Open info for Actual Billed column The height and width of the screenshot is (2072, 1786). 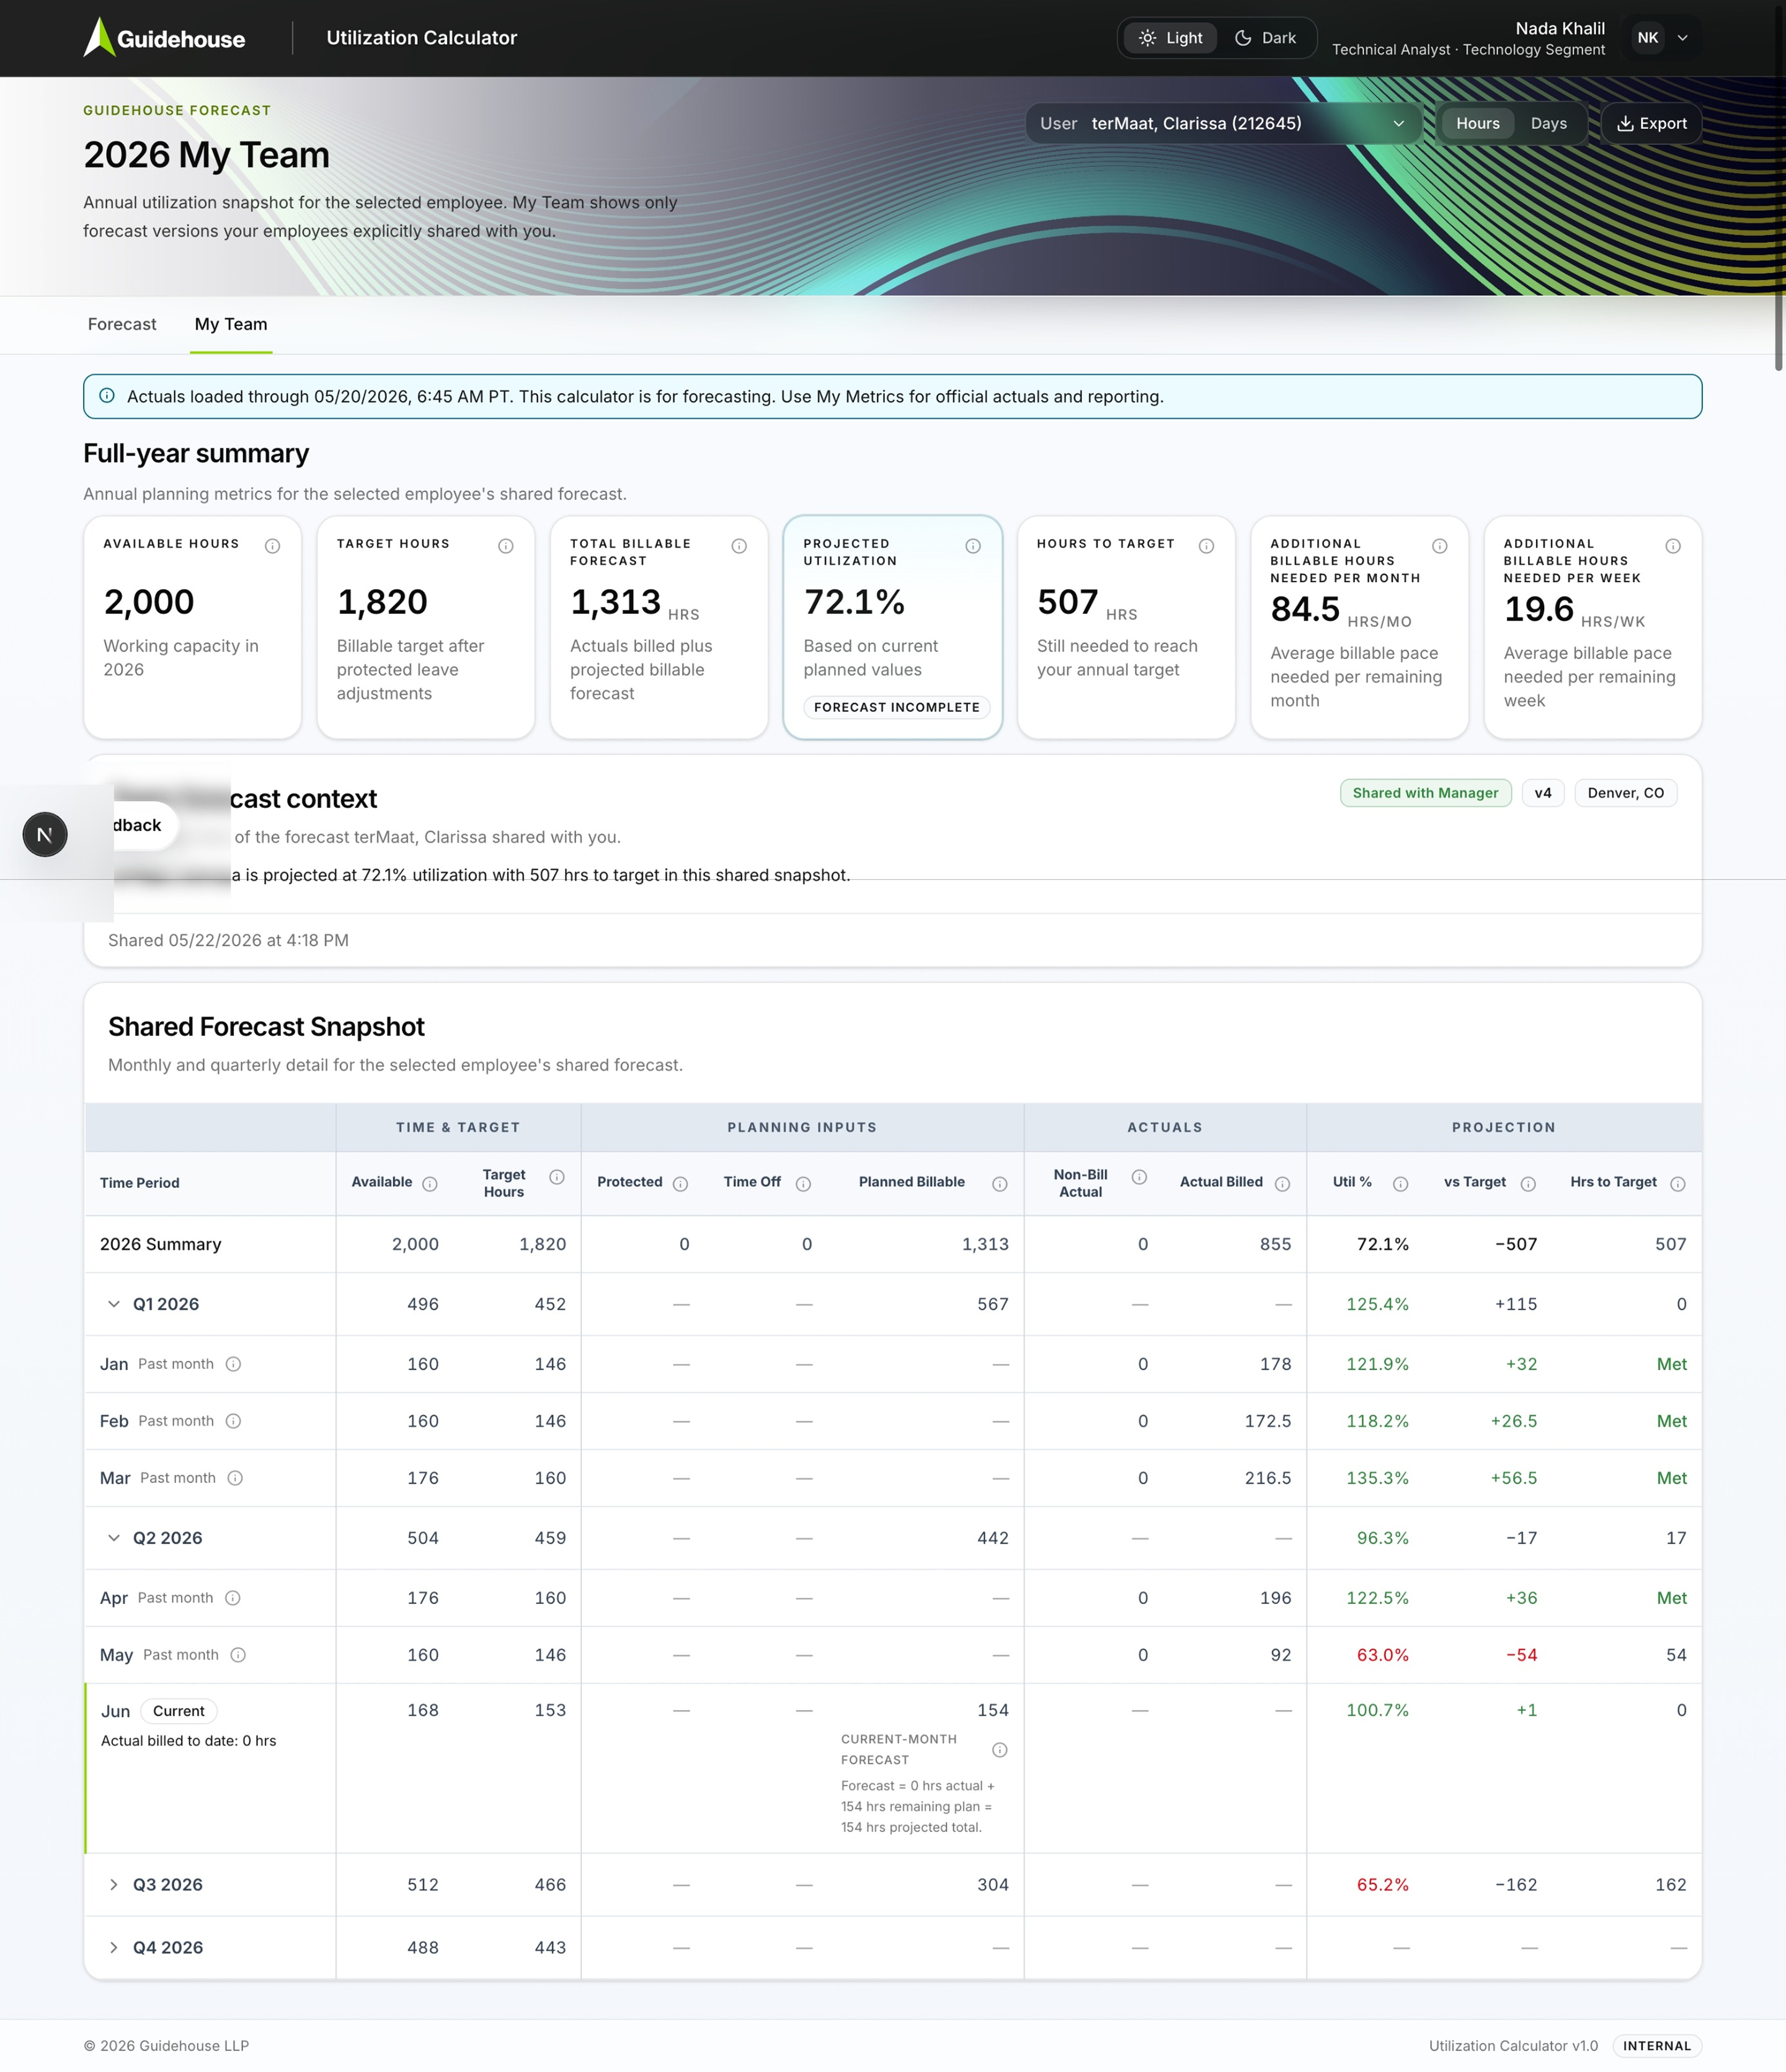[1282, 1184]
